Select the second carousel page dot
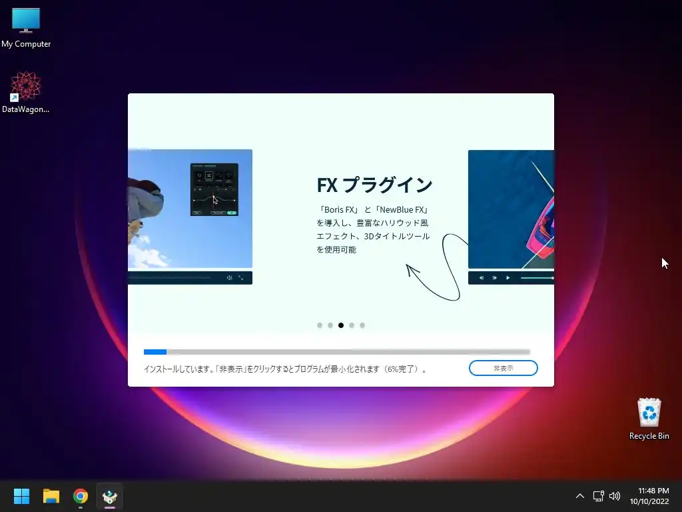 330,325
